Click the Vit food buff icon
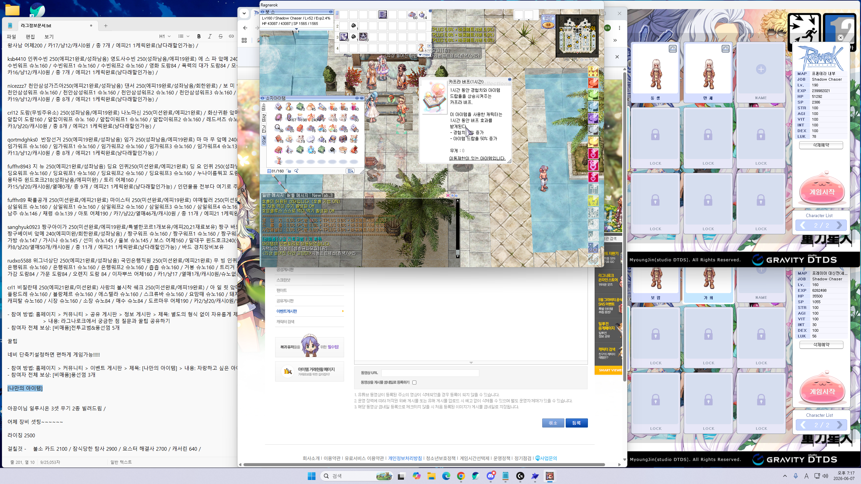The height and width of the screenshot is (484, 861). [x=593, y=106]
